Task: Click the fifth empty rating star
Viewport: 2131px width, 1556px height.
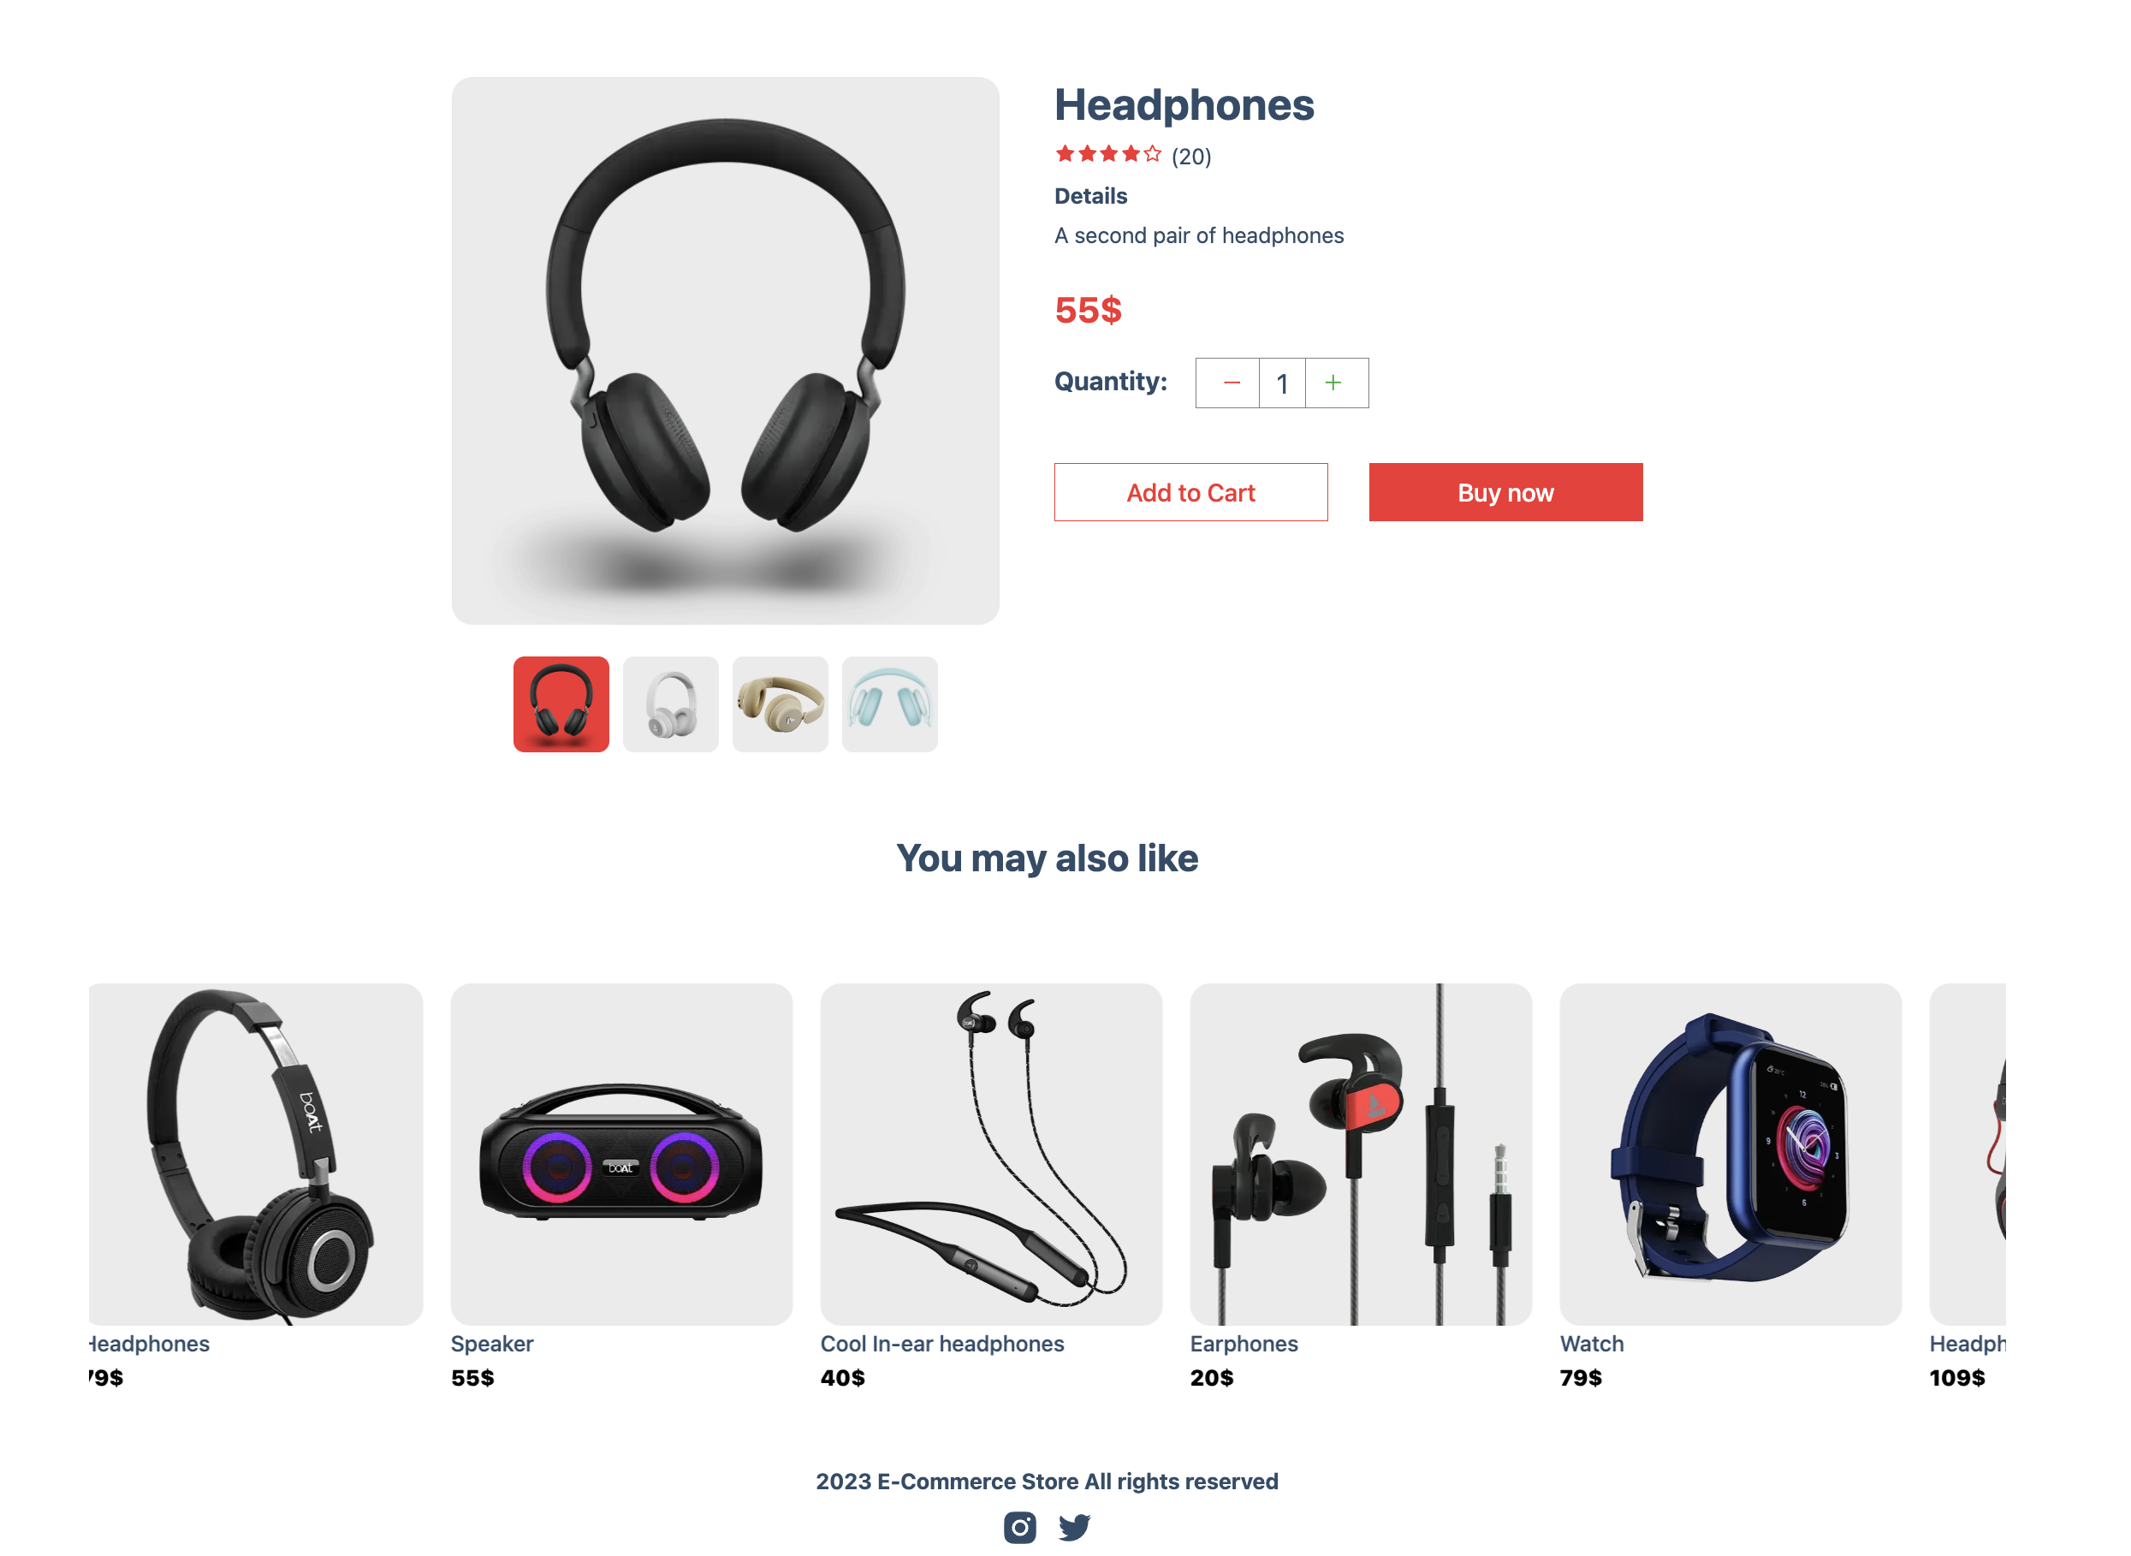Action: pyautogui.click(x=1153, y=153)
